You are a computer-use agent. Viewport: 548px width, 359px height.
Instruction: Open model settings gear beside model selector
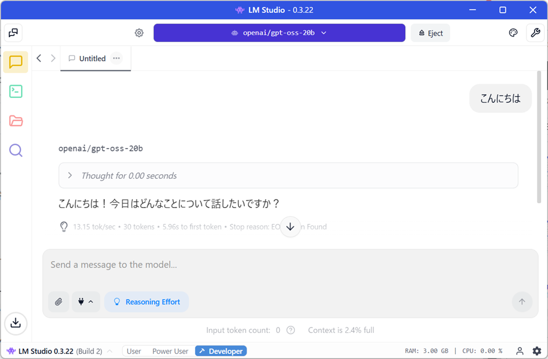point(139,33)
